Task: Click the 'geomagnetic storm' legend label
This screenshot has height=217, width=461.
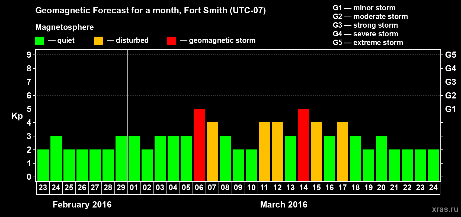Action: coord(222,41)
